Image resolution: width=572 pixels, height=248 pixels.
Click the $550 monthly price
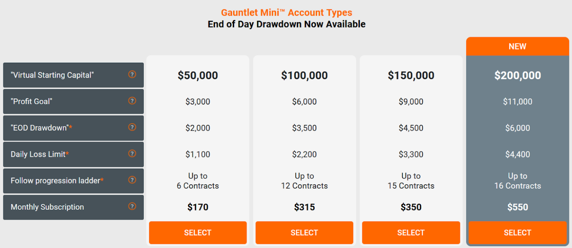[518, 207]
